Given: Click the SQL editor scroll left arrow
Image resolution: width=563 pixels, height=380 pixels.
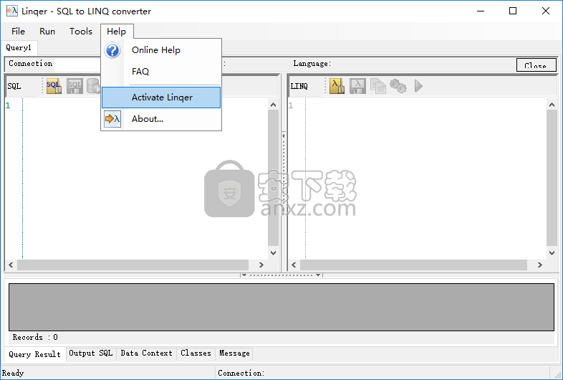Looking at the screenshot, I should [x=11, y=265].
